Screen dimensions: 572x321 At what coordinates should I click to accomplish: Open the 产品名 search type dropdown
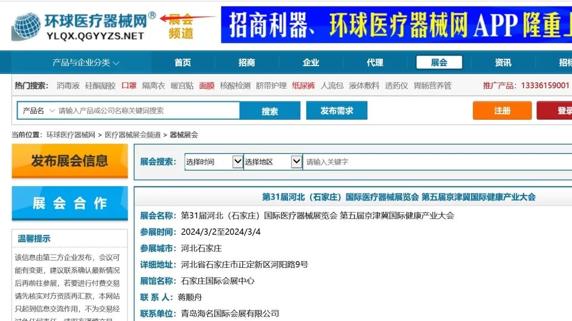[x=38, y=111]
